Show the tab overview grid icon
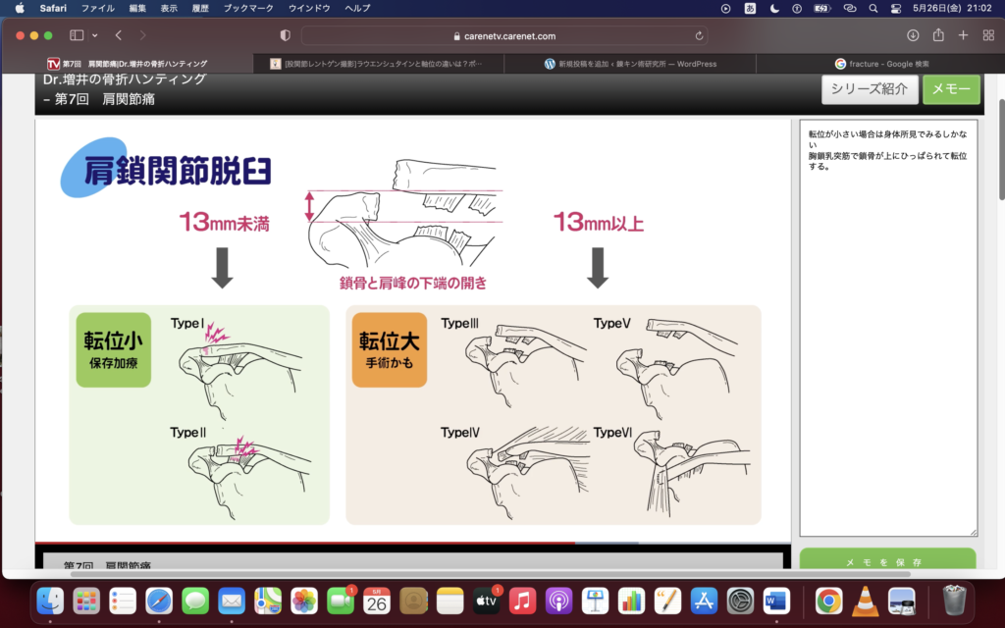This screenshot has width=1005, height=628. (987, 35)
